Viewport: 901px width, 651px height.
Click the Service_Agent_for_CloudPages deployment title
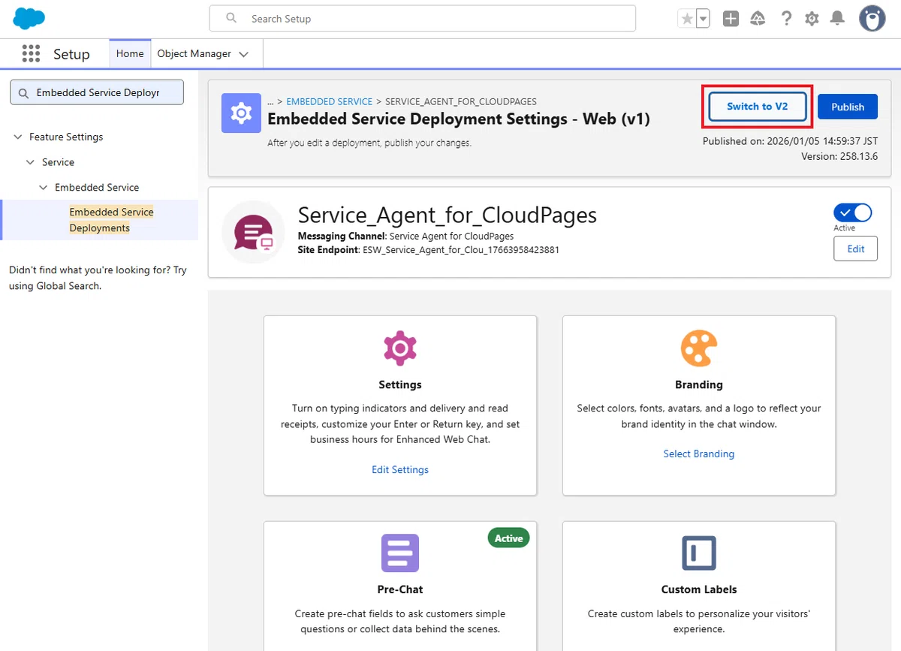pos(447,215)
